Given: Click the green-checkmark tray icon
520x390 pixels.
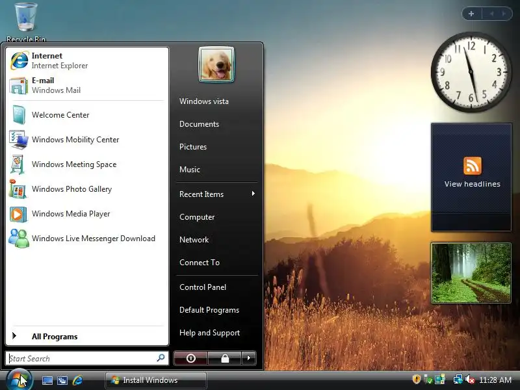Looking at the screenshot, I should click(x=428, y=379).
